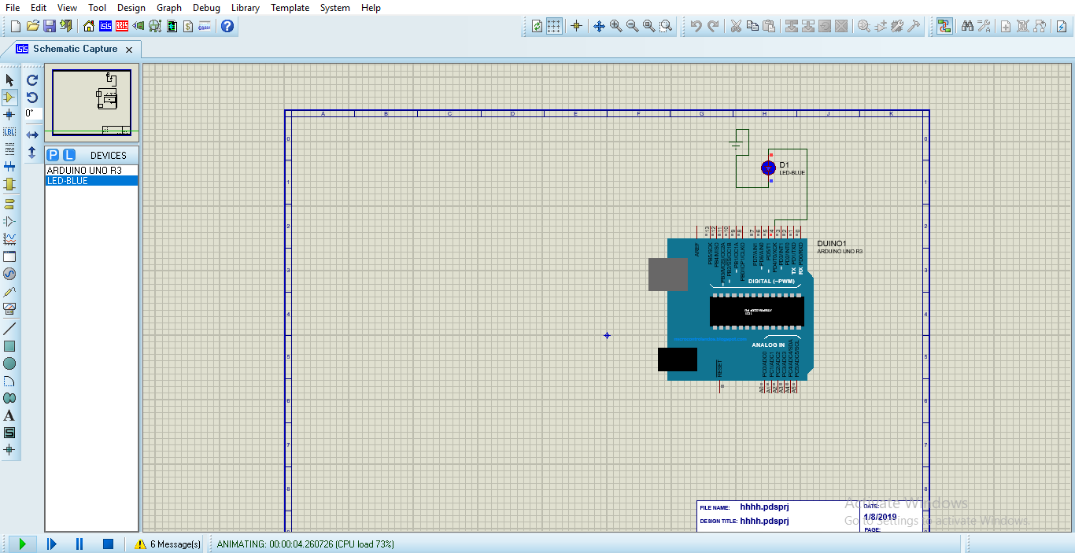
Task: Select the Text Script Mode tool
Action: click(x=9, y=149)
